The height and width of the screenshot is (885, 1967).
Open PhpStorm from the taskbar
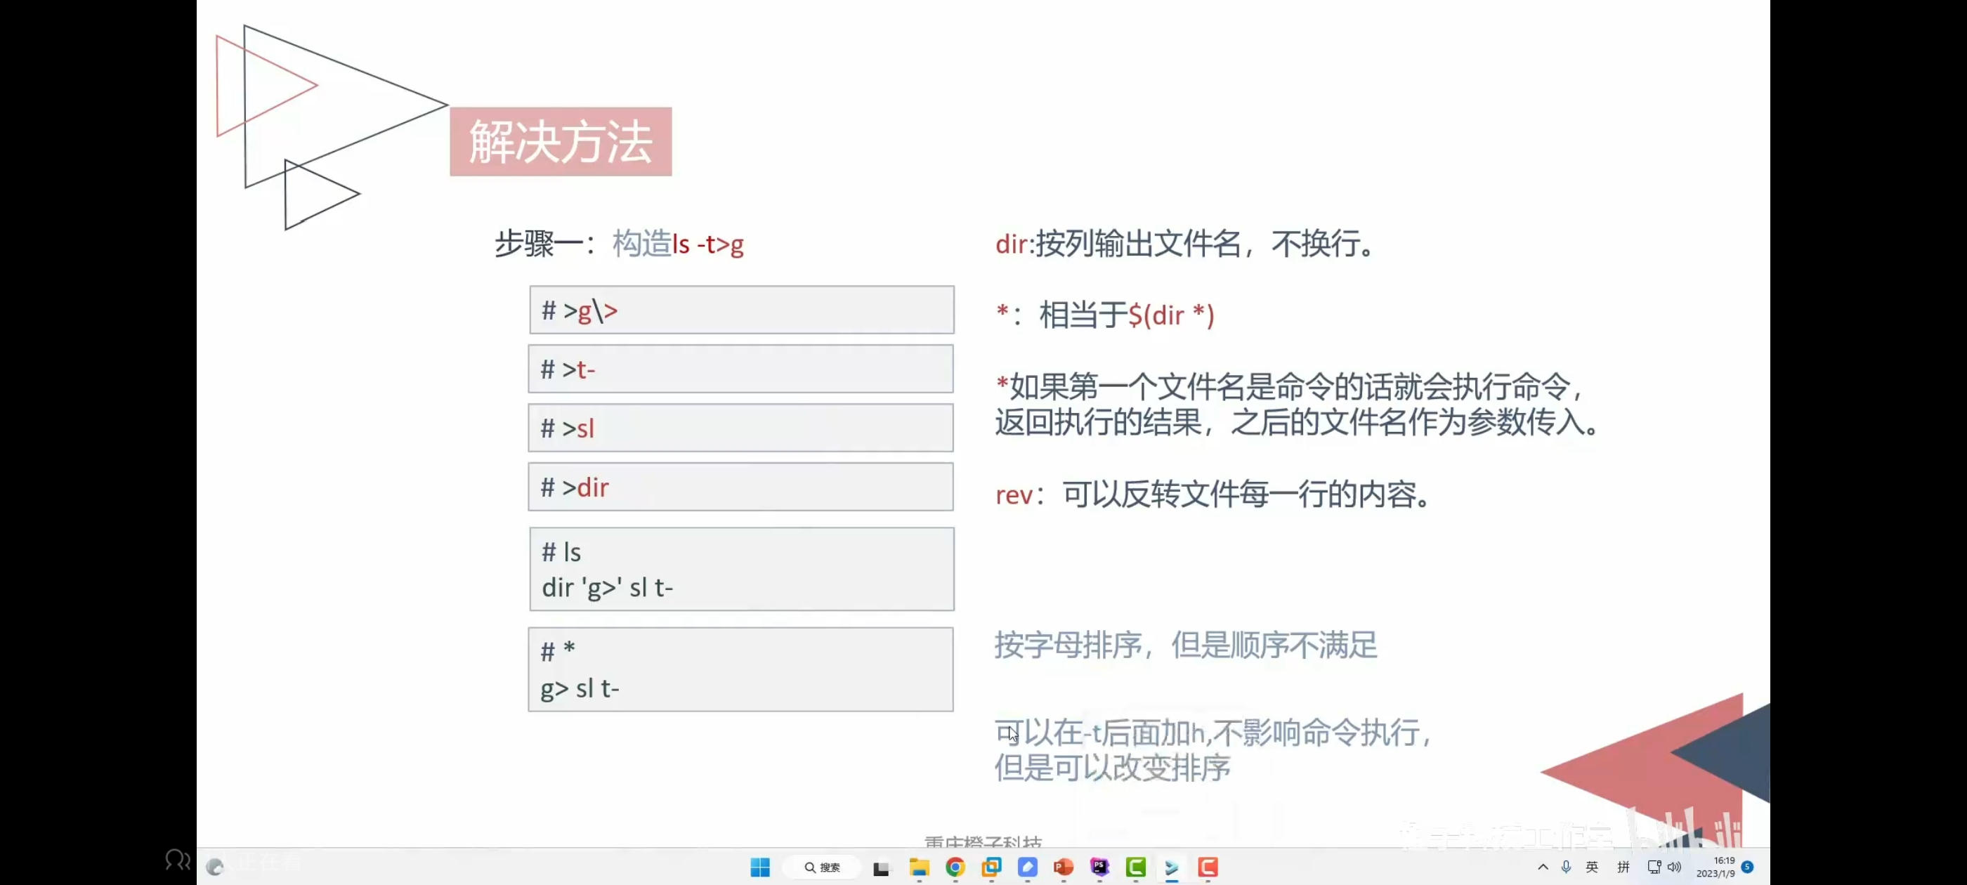1099,867
